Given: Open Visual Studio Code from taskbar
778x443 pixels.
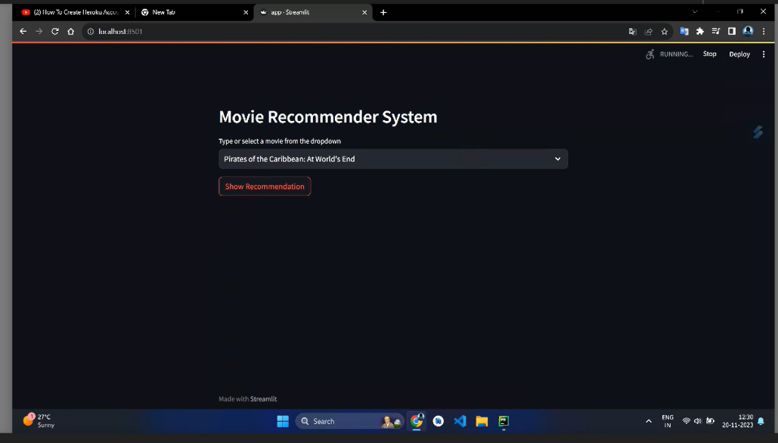Looking at the screenshot, I should click(x=460, y=421).
